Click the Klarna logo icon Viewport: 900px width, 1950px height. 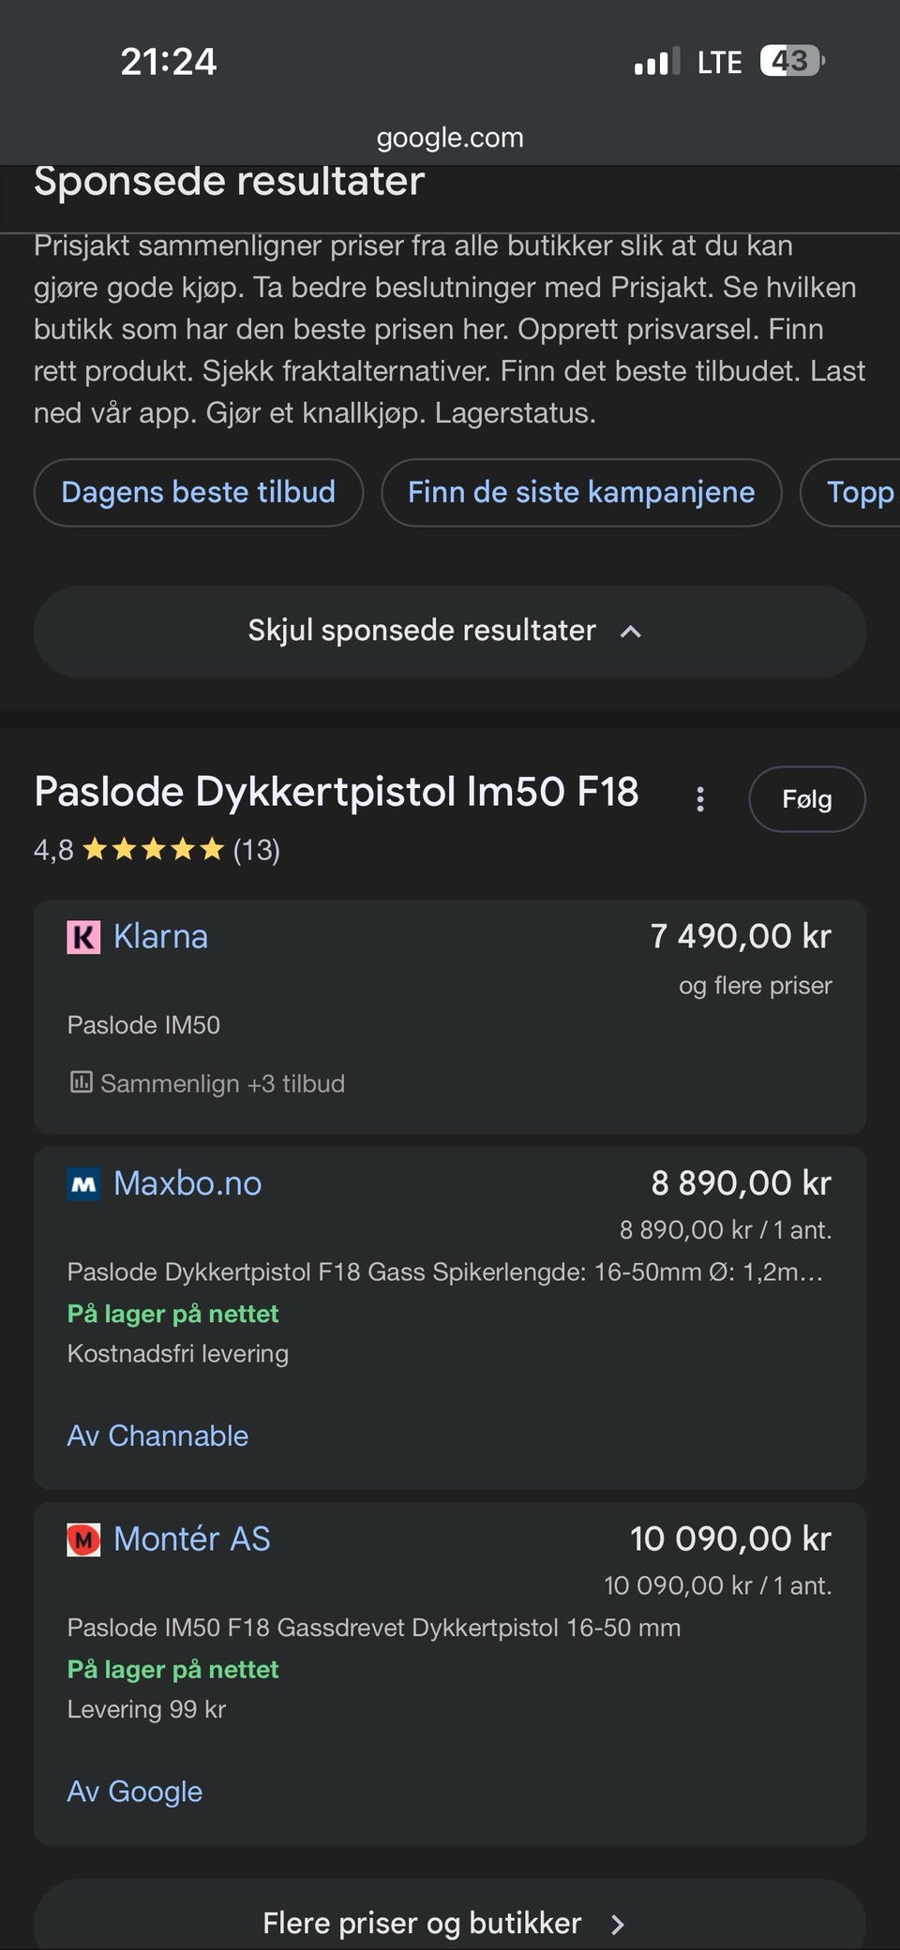pos(83,937)
